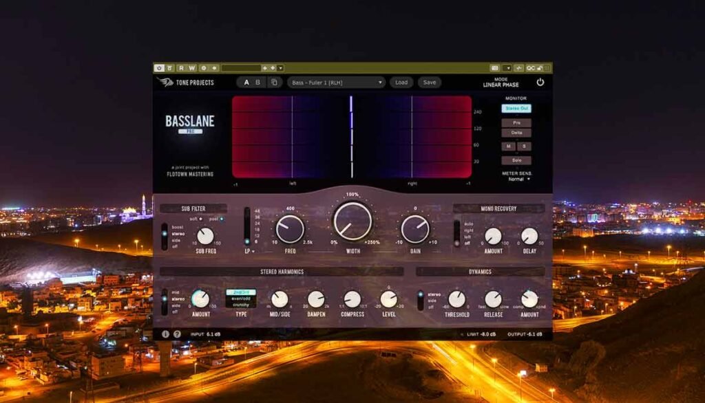Select the A preset slot
This screenshot has width=705, height=403.
[246, 83]
